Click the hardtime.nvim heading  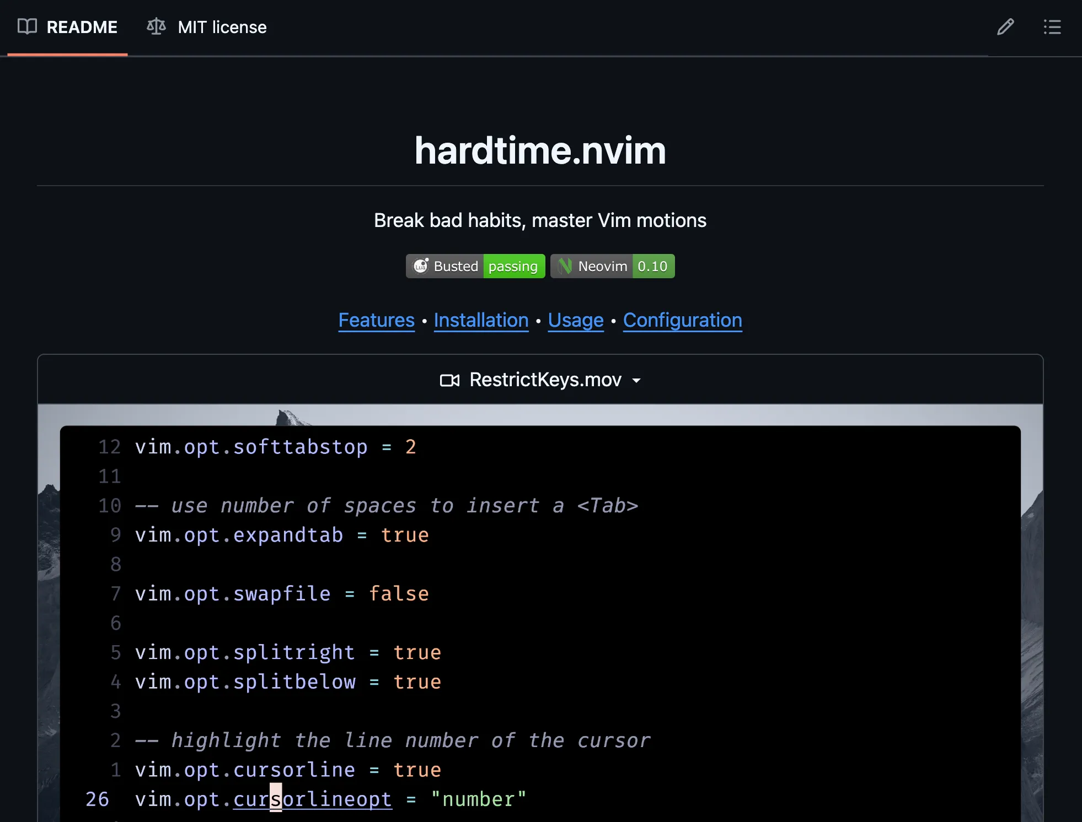click(540, 150)
